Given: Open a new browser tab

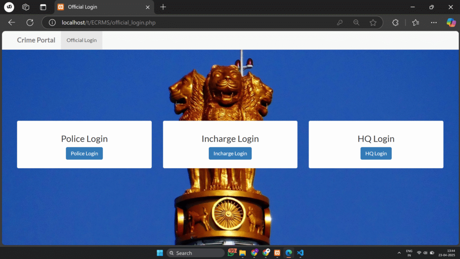Looking at the screenshot, I should [163, 7].
